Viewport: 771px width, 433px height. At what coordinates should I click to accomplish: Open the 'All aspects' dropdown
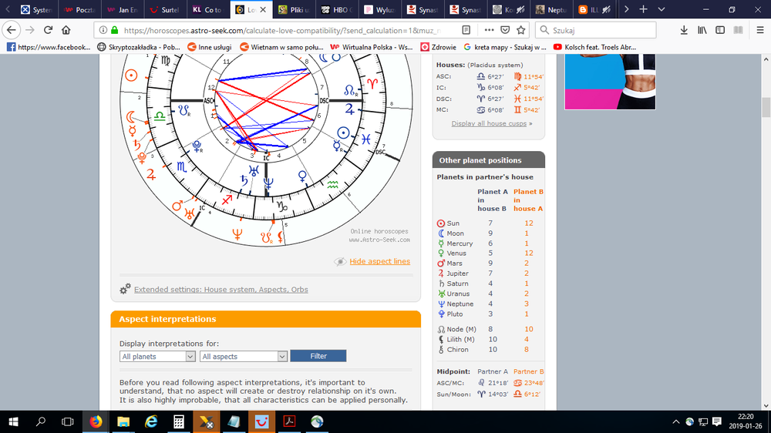(244, 357)
